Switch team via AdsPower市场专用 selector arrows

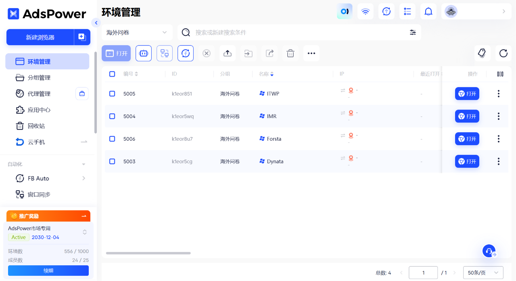coord(85,232)
